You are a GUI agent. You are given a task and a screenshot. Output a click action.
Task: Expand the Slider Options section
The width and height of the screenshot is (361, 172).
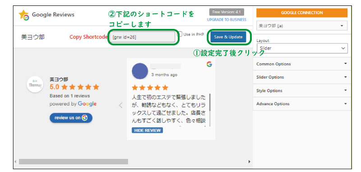coord(302,77)
